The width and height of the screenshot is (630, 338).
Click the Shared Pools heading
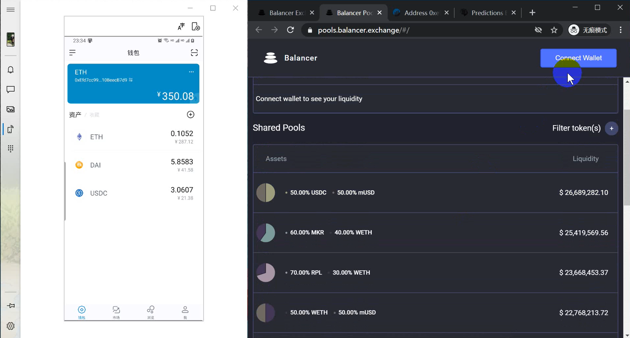pyautogui.click(x=279, y=128)
